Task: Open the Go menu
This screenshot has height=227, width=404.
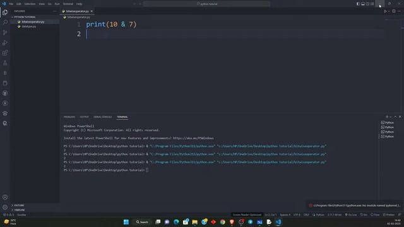Action: pyautogui.click(x=49, y=4)
